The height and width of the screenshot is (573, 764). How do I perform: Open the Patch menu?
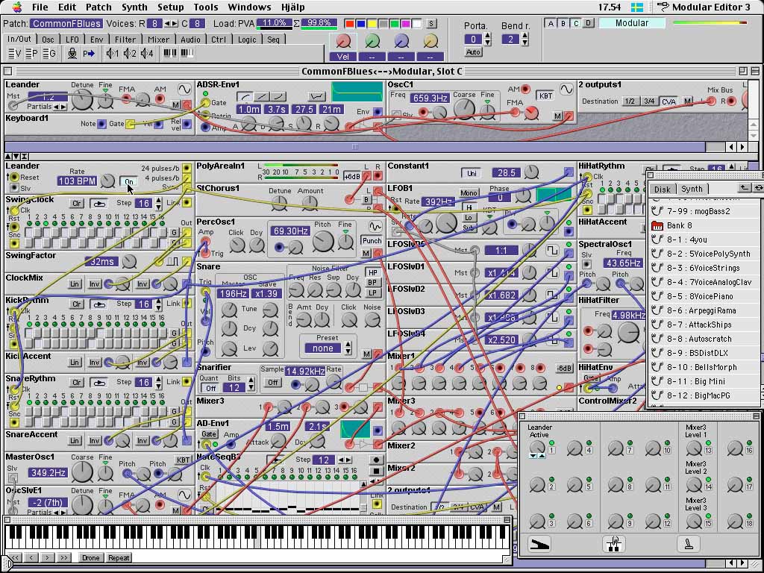98,7
